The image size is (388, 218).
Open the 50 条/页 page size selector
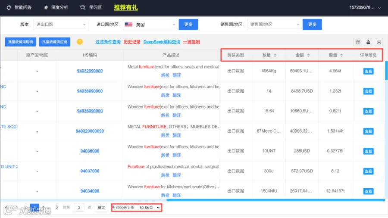pyautogui.click(x=149, y=207)
